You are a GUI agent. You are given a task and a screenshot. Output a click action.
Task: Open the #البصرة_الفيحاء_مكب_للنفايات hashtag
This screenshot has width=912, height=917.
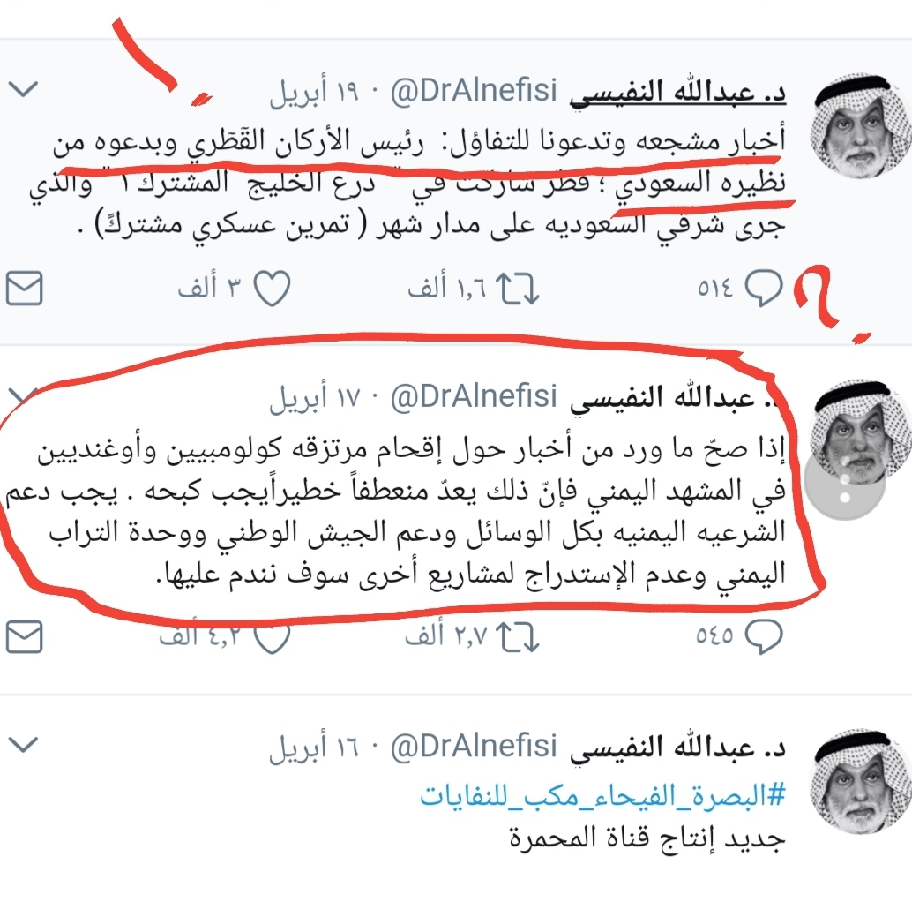[x=602, y=796]
